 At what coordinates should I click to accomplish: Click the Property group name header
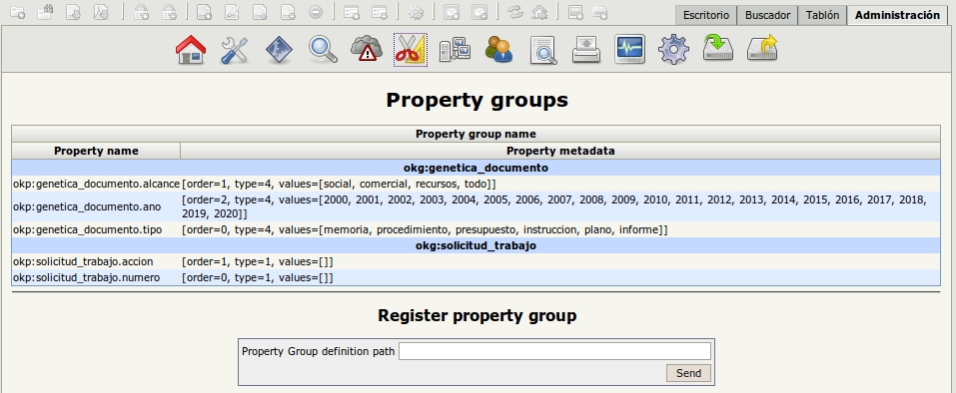(x=476, y=134)
